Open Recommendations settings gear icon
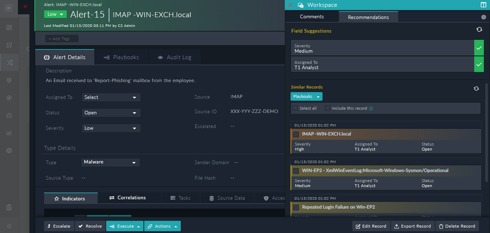This screenshot has width=490, height=233. coord(484,17)
